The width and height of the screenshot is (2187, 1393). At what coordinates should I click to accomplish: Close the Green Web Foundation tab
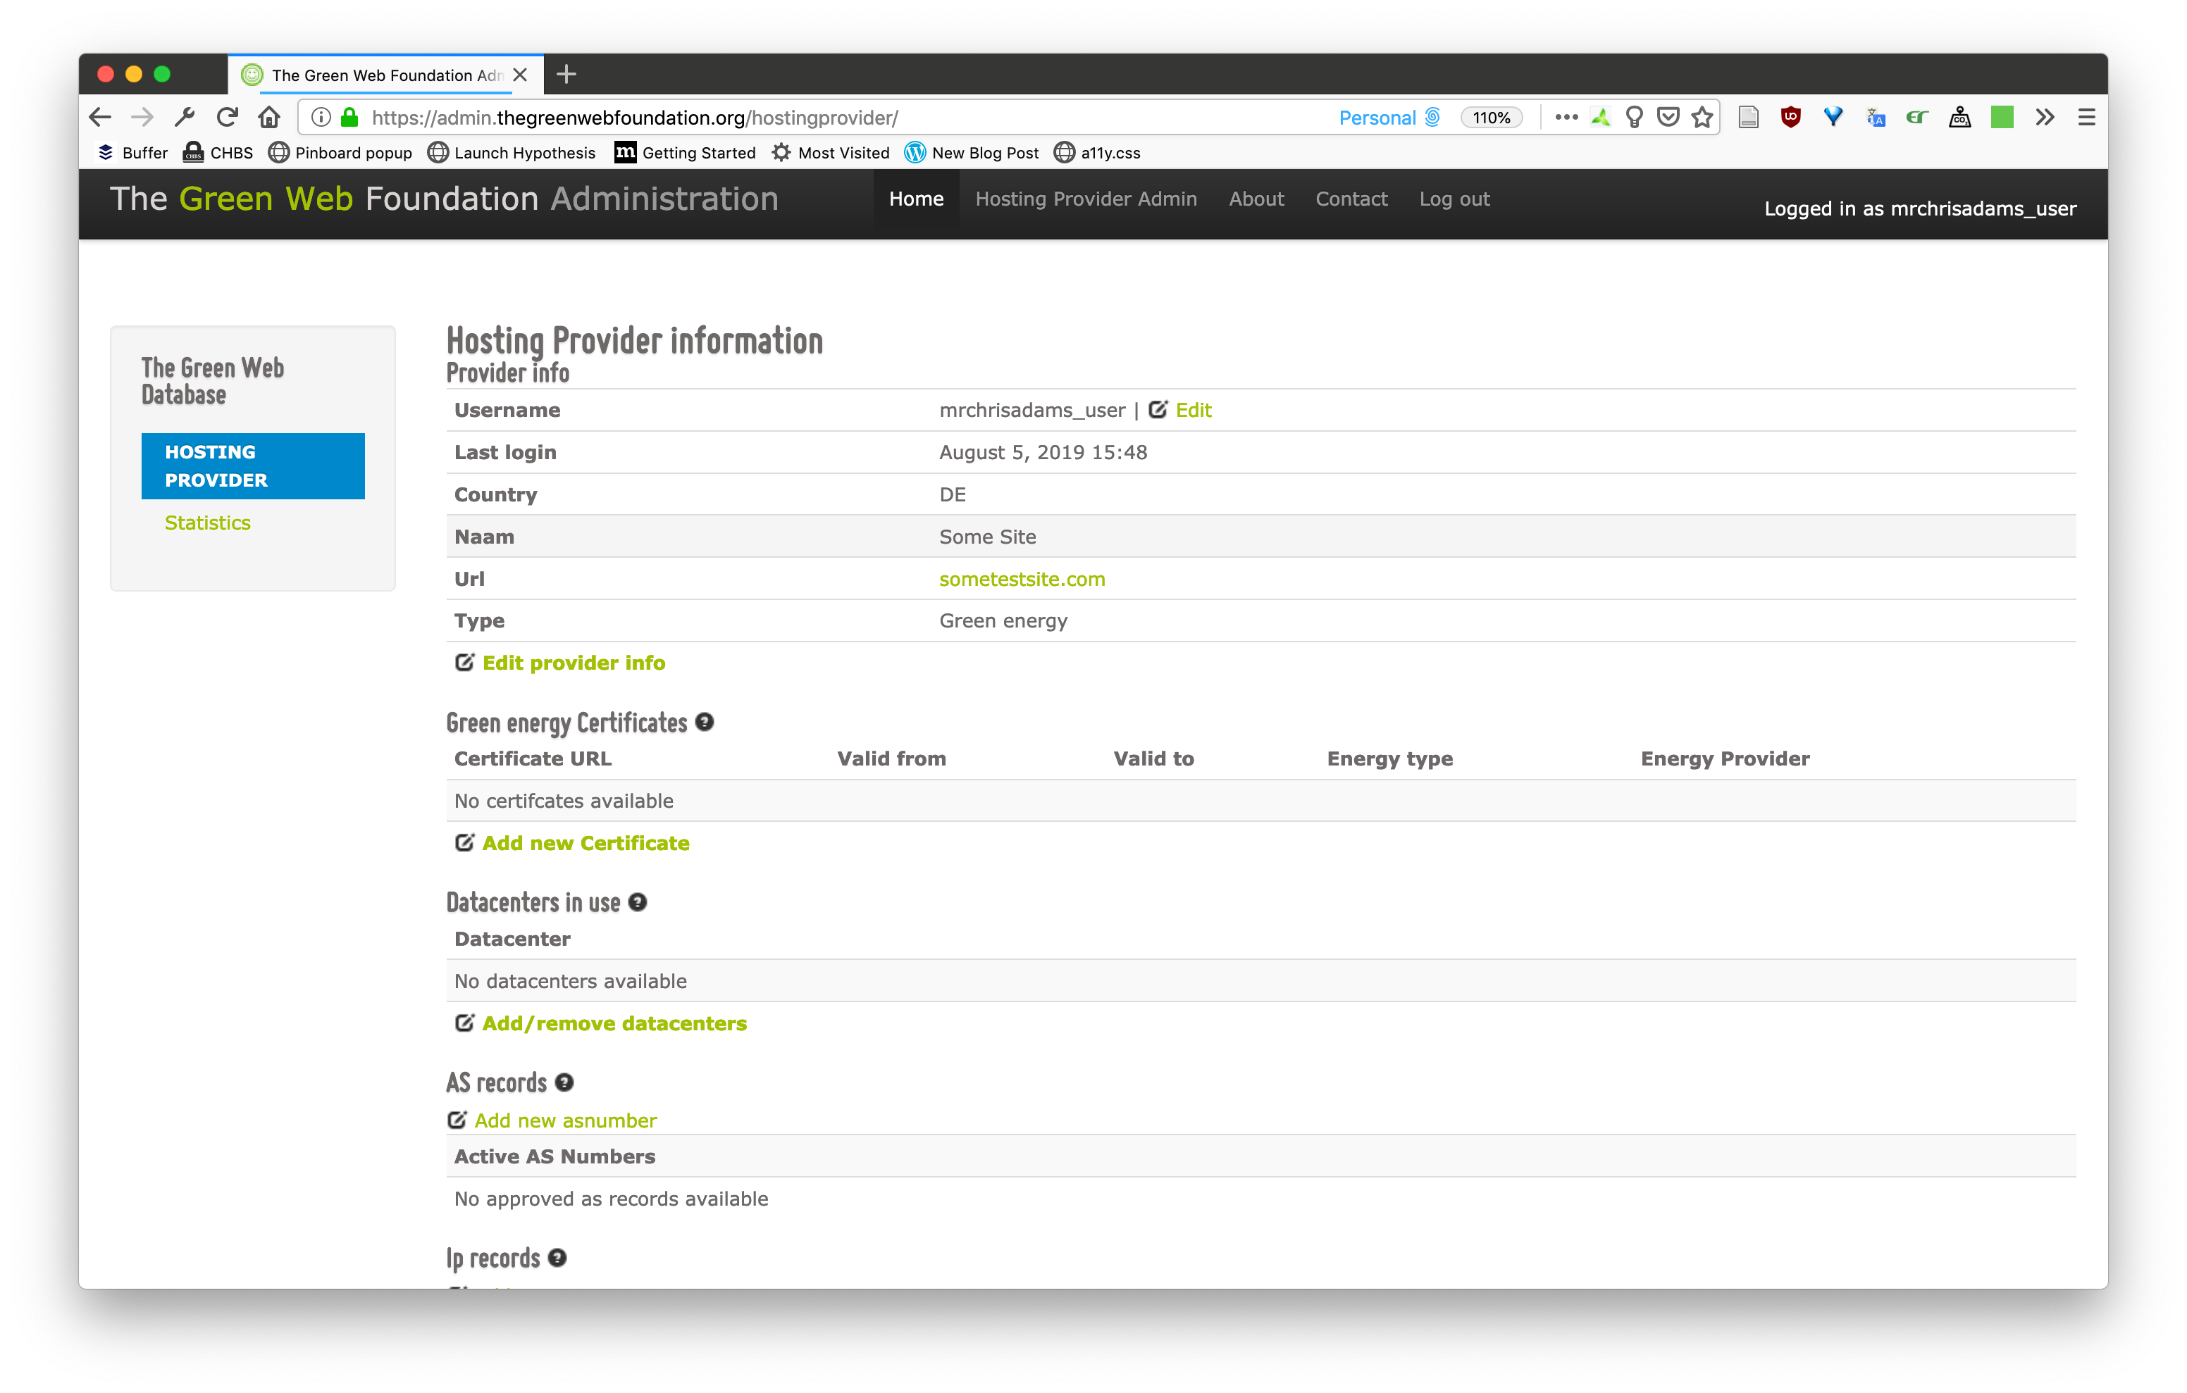[x=521, y=75]
